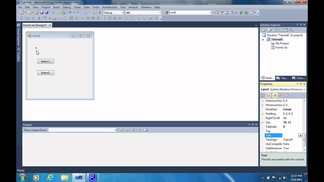Open the Debug configuration dropdown
This screenshot has height=182, width=324.
(x=122, y=12)
